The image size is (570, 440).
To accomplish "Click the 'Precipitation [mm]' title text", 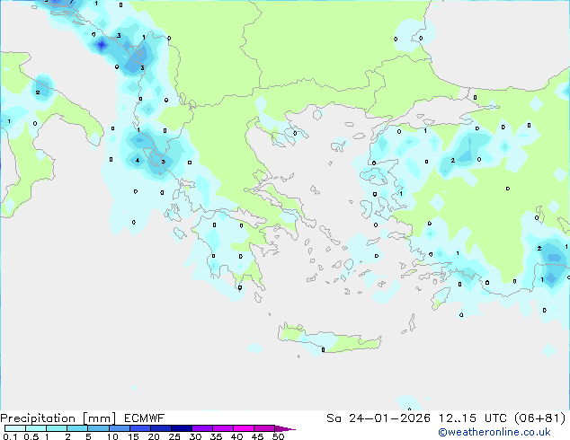I will coord(58,418).
